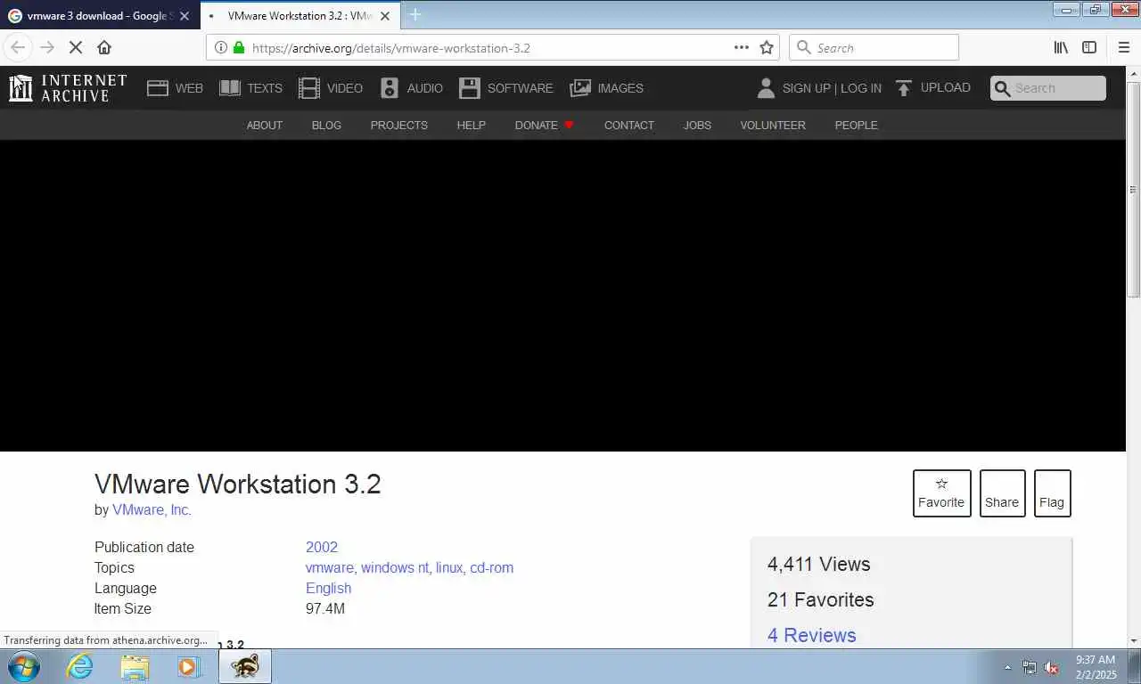This screenshot has width=1141, height=684.
Task: Open the CONTACT menu link
Action: click(629, 126)
